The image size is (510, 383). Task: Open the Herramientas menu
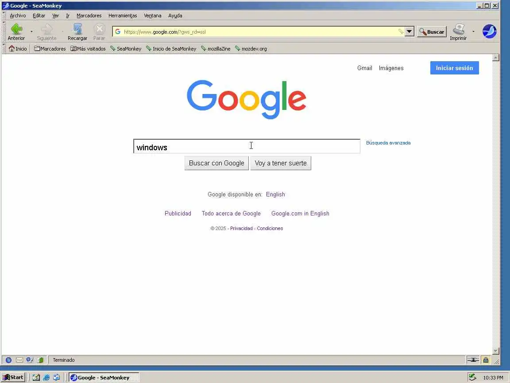[123, 16]
